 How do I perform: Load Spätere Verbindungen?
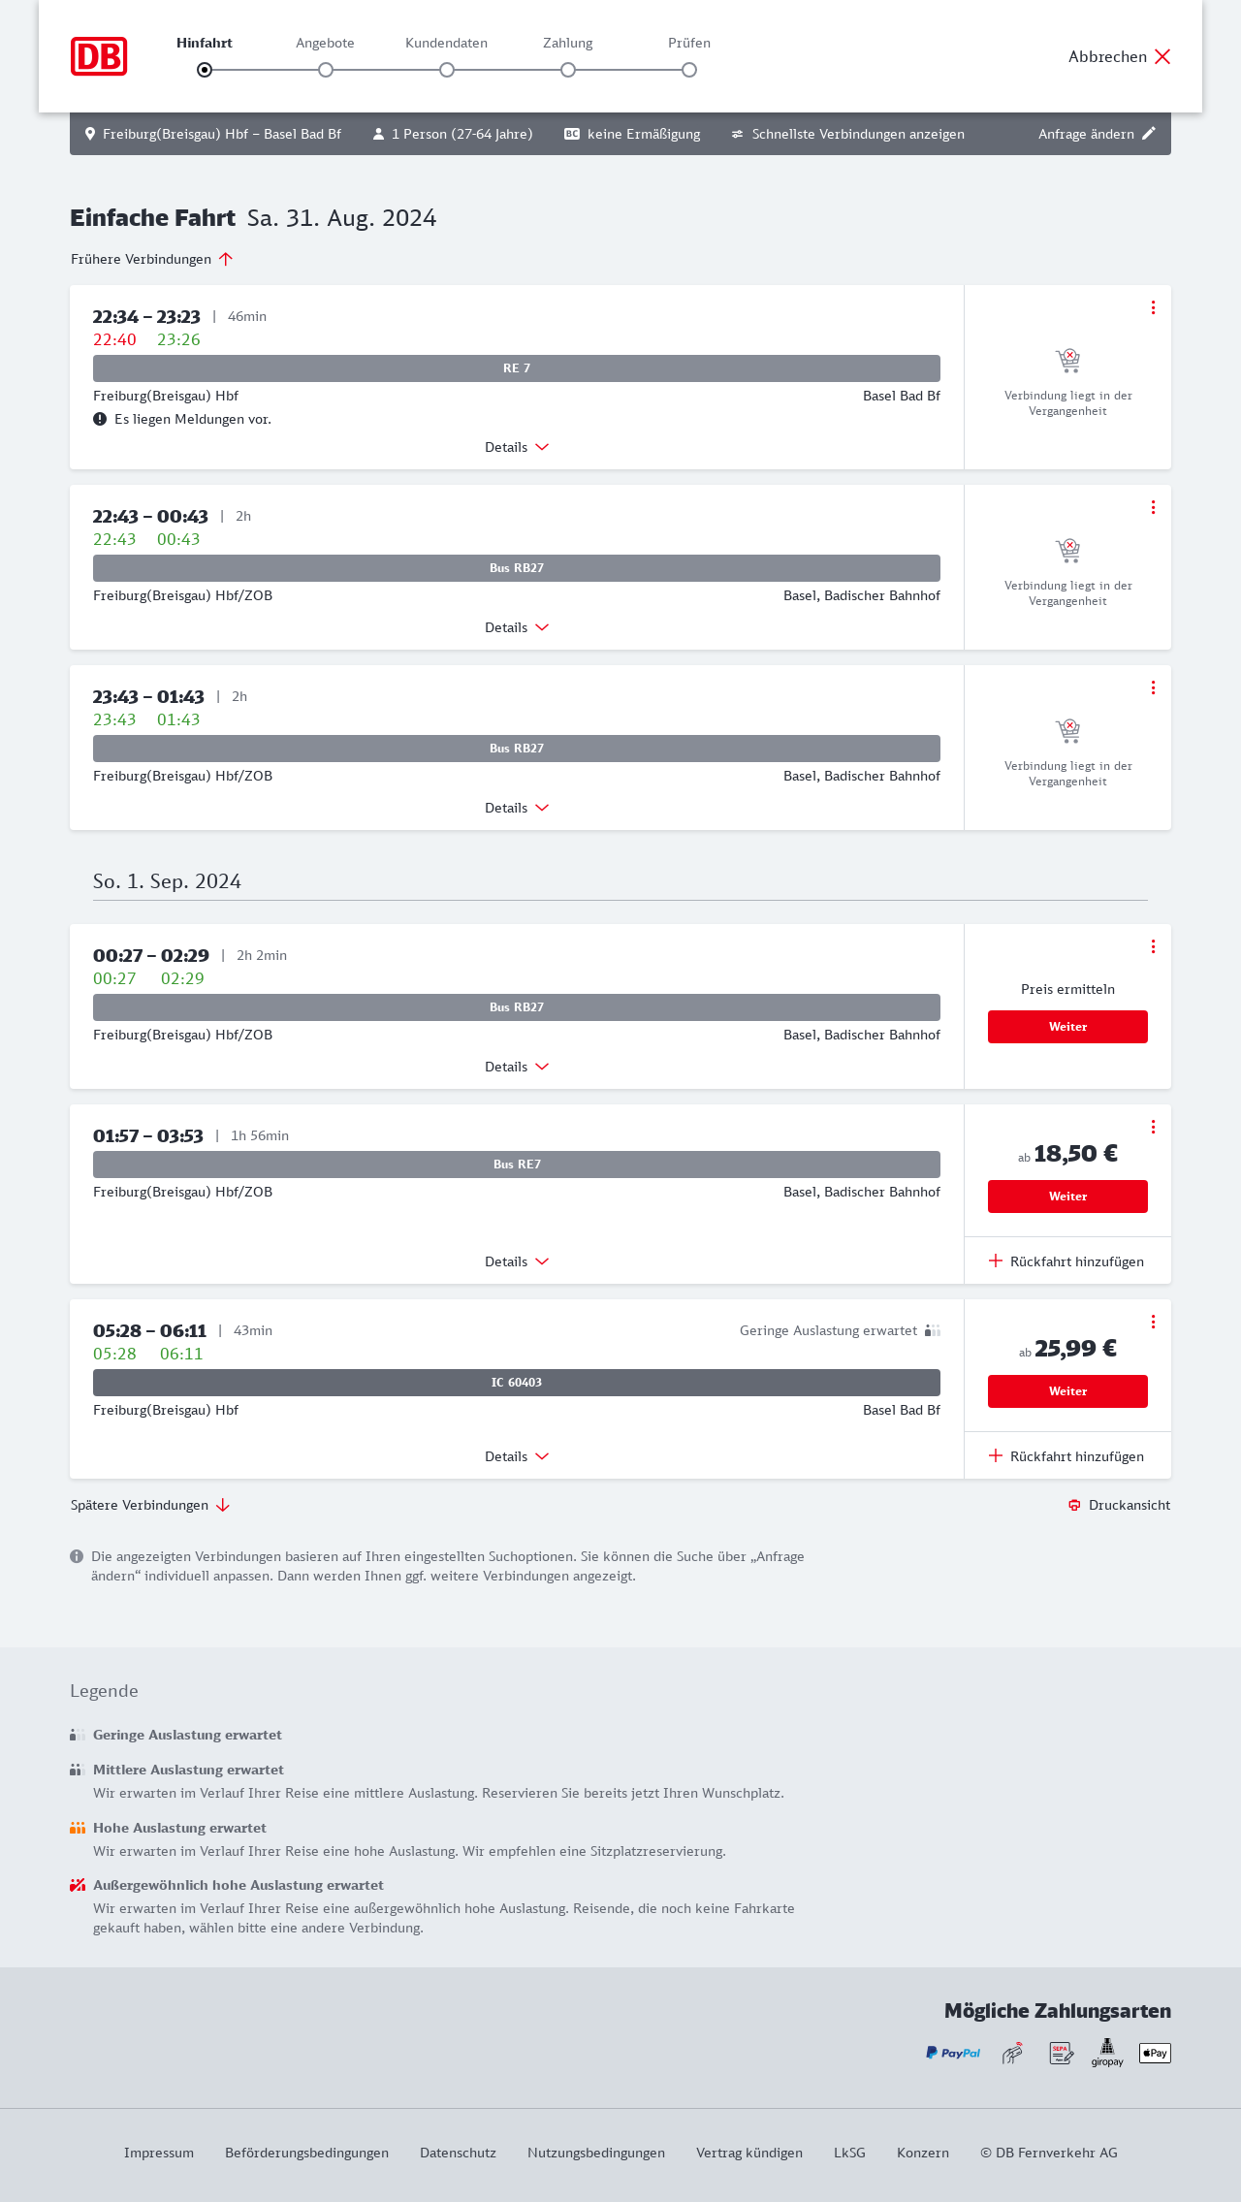150,1505
